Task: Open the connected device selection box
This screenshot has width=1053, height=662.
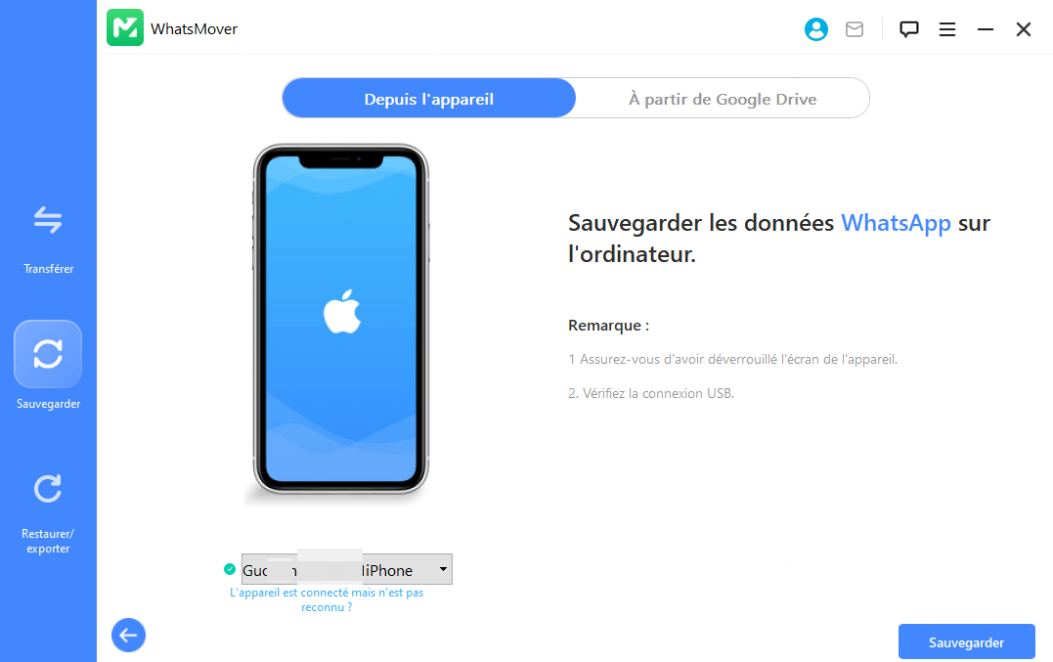Action: tap(346, 569)
